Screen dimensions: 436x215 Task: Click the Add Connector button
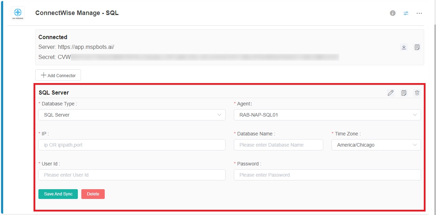click(x=58, y=75)
